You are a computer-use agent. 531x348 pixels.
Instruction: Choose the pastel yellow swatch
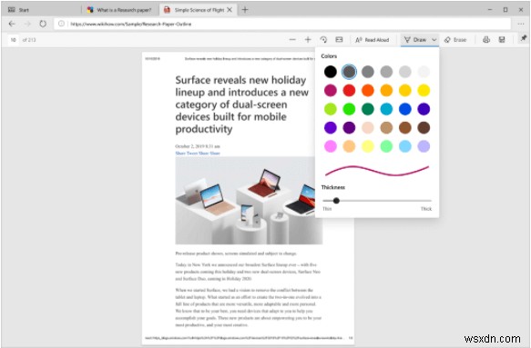point(367,146)
